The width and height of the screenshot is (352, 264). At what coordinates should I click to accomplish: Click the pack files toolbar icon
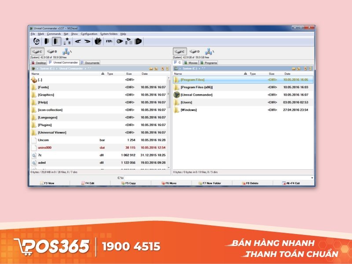(98, 41)
